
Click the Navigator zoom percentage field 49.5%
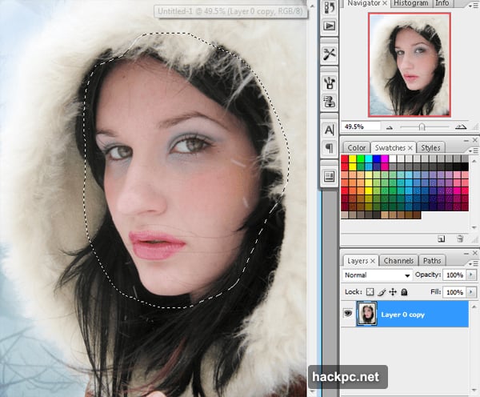(x=362, y=126)
